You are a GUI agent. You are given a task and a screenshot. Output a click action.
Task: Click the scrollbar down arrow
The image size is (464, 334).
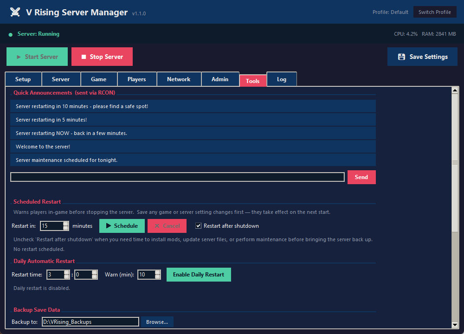455,325
